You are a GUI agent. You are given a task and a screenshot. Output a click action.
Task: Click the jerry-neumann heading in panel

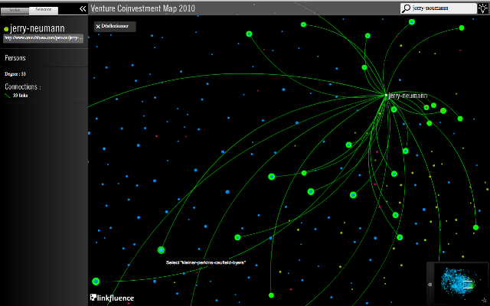click(x=38, y=29)
